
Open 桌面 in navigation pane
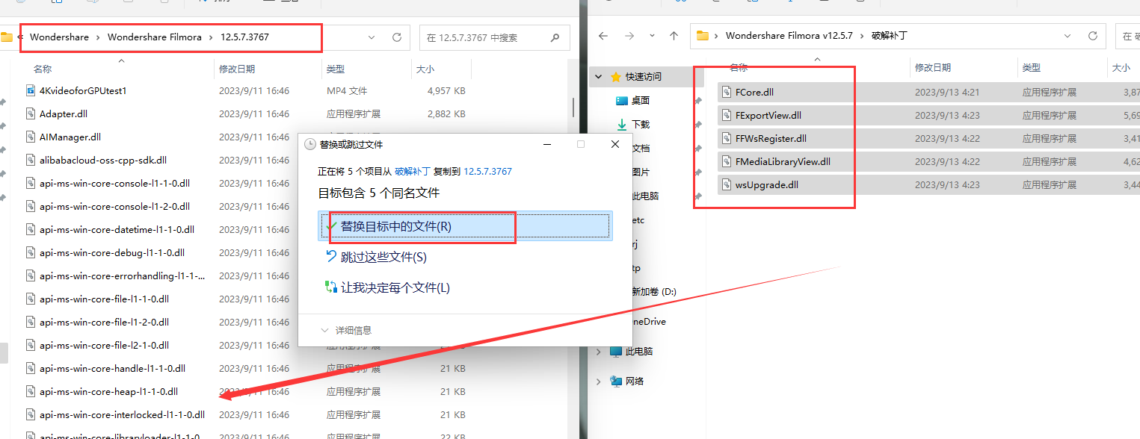coord(641,100)
